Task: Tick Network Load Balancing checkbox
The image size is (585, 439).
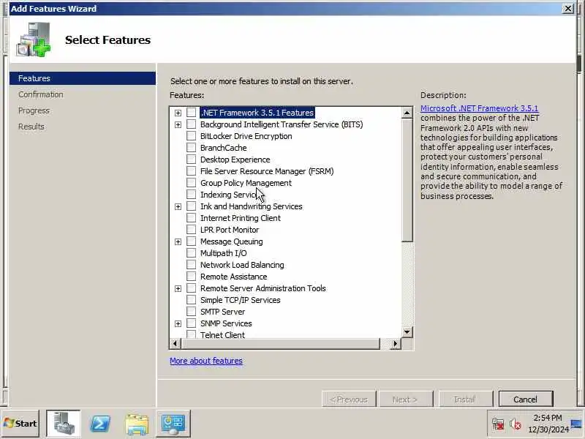Action: tap(191, 265)
